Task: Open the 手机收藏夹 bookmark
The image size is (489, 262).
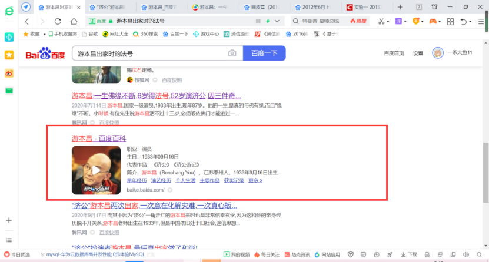Action: (63, 34)
